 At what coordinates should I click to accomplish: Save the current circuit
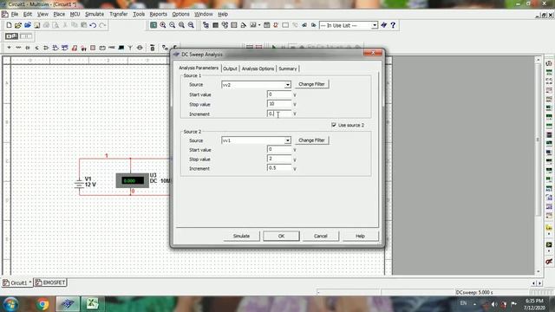(36, 25)
